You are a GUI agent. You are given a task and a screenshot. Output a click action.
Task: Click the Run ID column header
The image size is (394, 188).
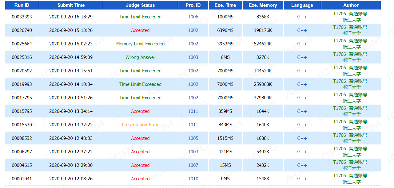pos(22,5)
